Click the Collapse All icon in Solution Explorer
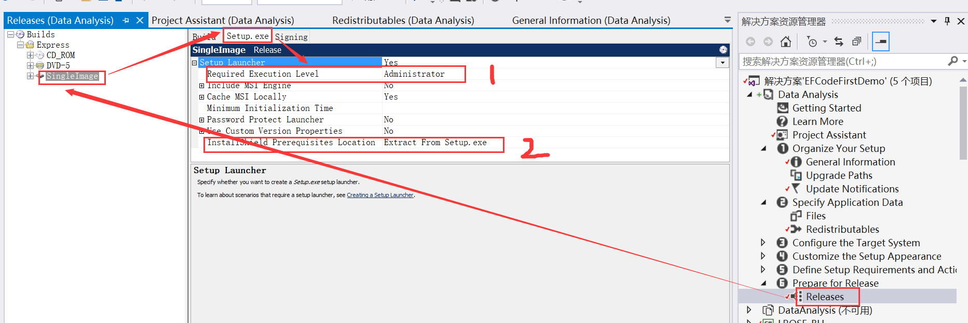 point(857,41)
